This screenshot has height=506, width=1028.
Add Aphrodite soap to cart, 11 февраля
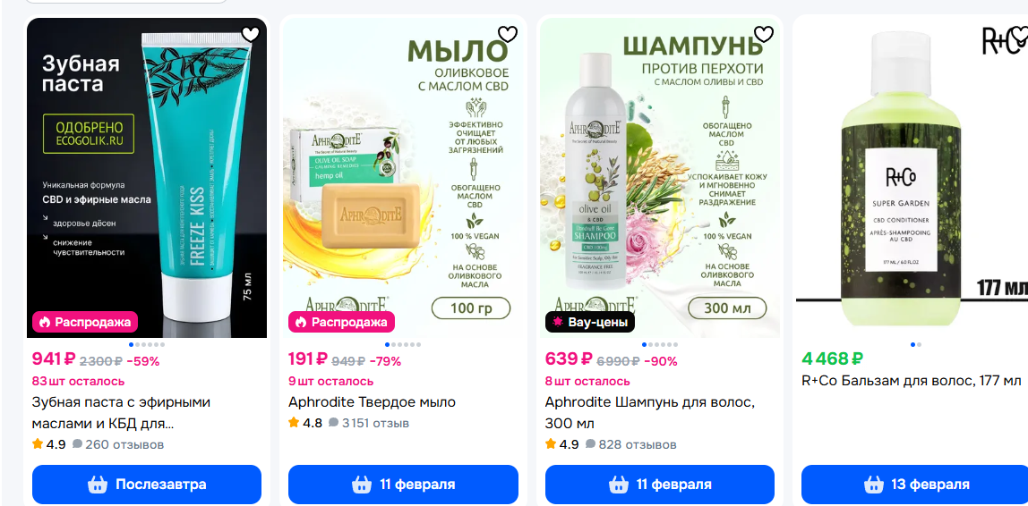tap(403, 485)
